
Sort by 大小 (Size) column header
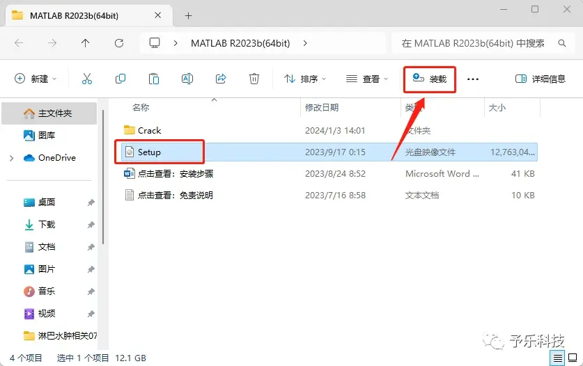497,108
